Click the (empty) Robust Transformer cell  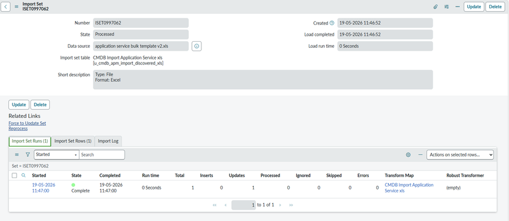click(x=454, y=188)
